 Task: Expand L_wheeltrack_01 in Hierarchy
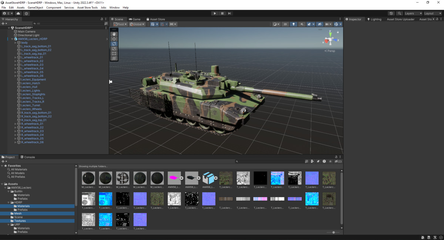click(15, 58)
